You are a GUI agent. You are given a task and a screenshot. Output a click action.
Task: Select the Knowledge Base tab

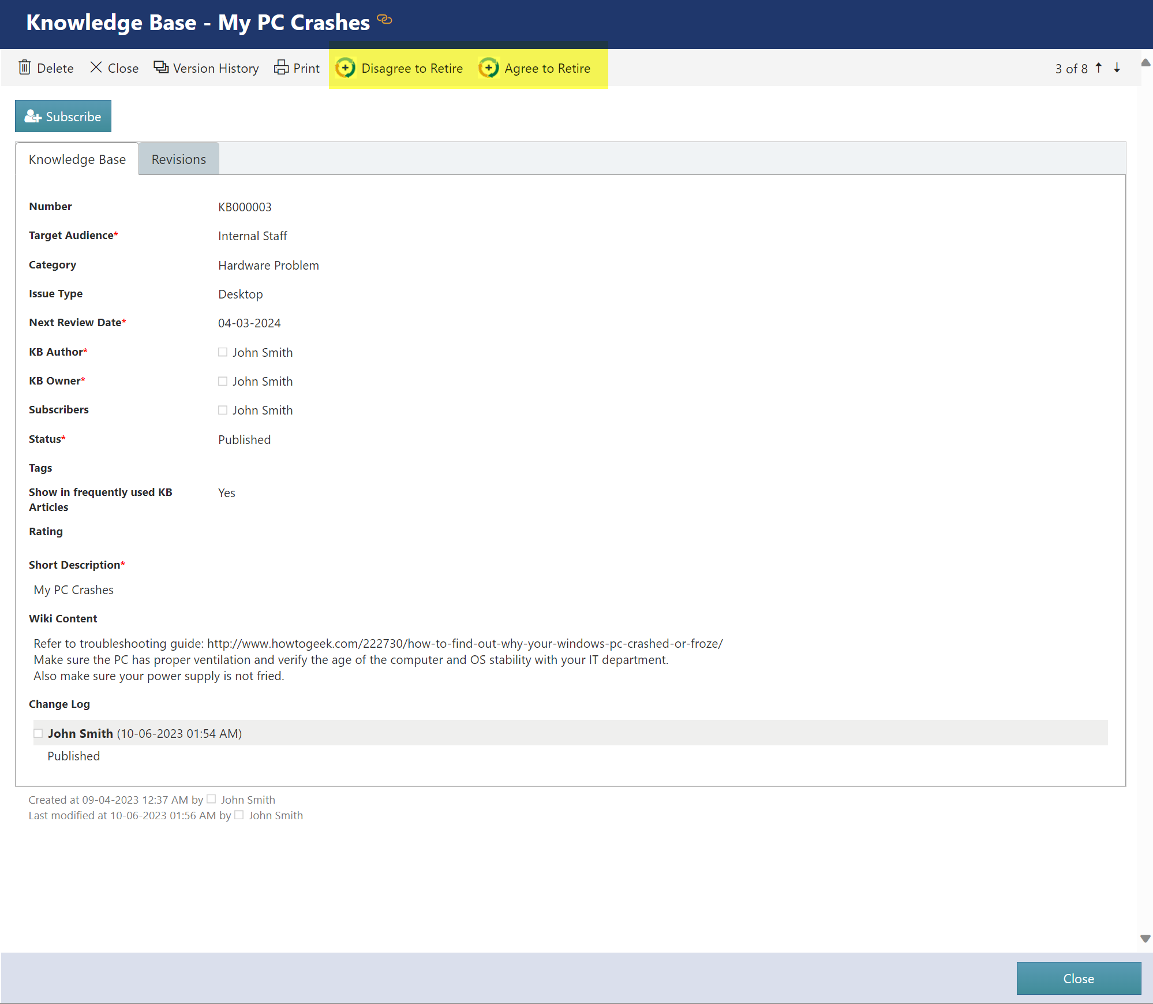77,159
